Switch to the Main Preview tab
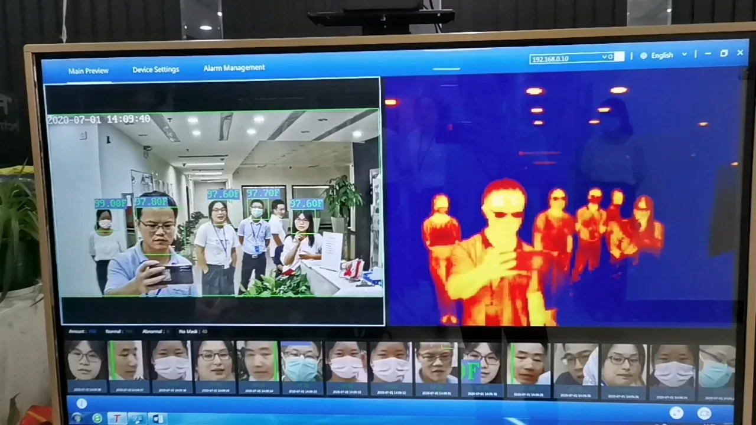This screenshot has width=756, height=425. tap(88, 71)
